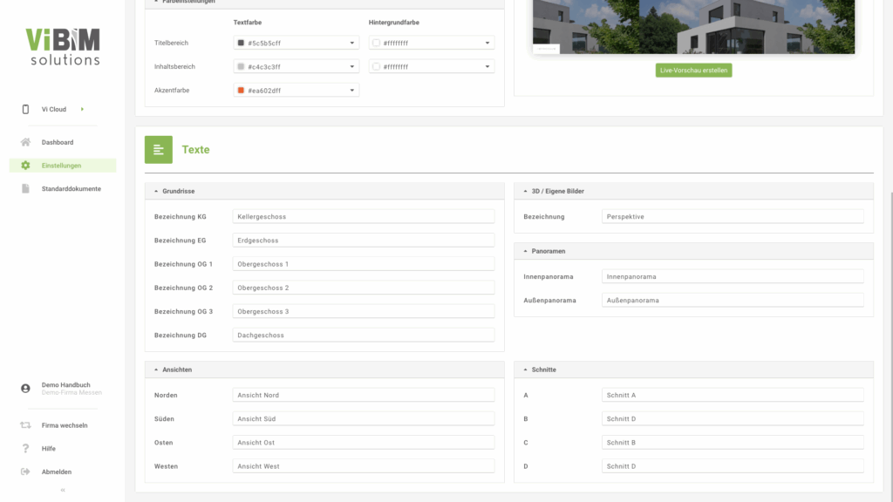Click the Bezeichnung EG input field
The width and height of the screenshot is (893, 502).
[363, 241]
